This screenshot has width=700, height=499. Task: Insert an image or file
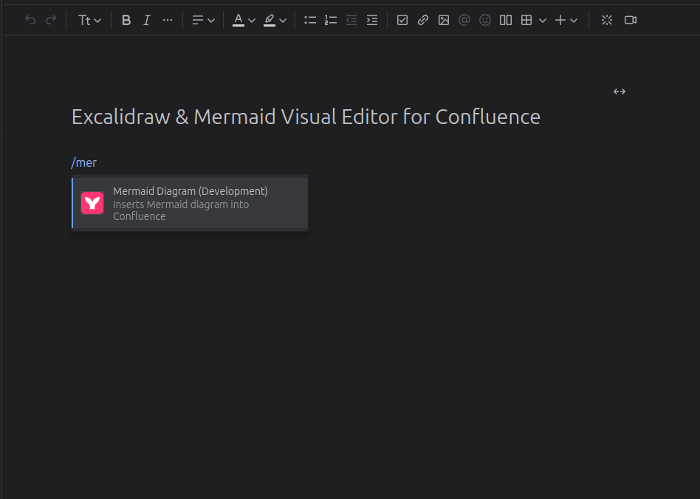444,20
